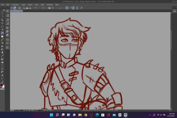Select the Operation object tool

(x=2, y=20)
